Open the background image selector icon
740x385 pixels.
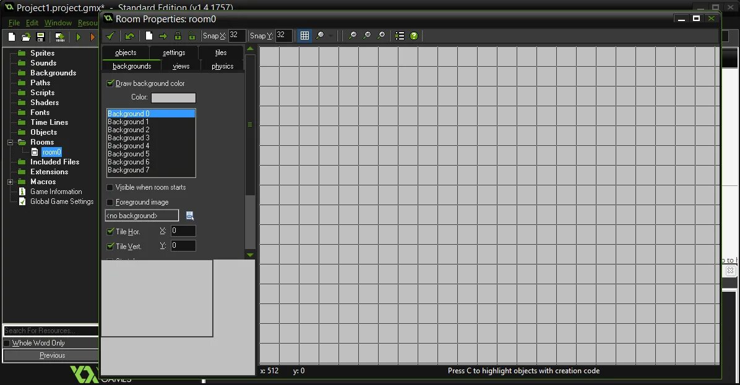[189, 215]
